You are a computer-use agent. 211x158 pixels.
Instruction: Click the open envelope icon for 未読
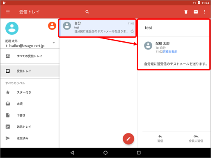[8, 104]
